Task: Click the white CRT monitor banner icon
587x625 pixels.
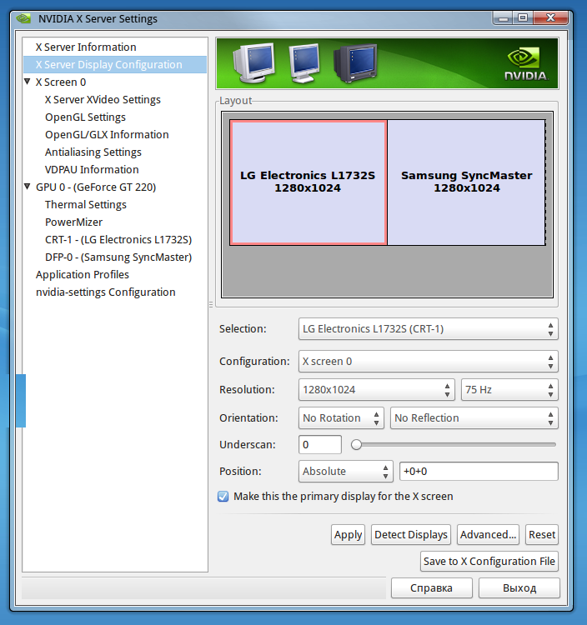Action: click(253, 63)
